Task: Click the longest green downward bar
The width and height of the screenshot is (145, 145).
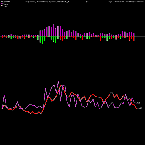Action: click(x=42, y=40)
